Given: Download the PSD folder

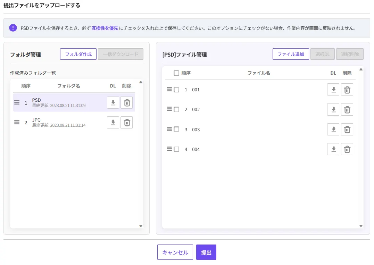Looking at the screenshot, I should (x=113, y=103).
